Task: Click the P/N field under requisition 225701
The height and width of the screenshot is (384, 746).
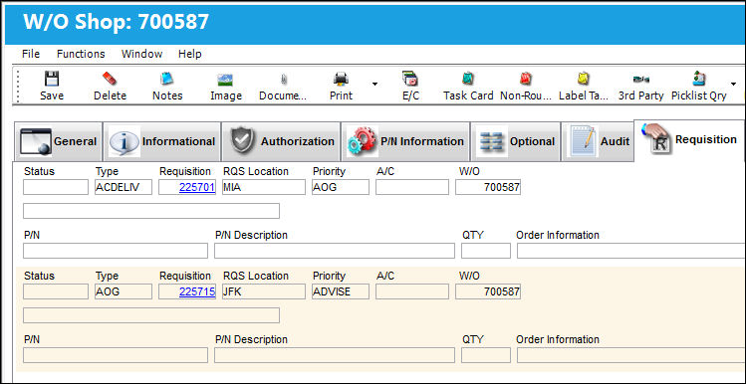Action: [x=116, y=251]
